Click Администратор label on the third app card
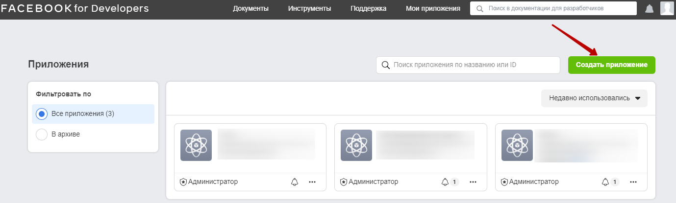This screenshot has height=203, width=676. click(534, 181)
